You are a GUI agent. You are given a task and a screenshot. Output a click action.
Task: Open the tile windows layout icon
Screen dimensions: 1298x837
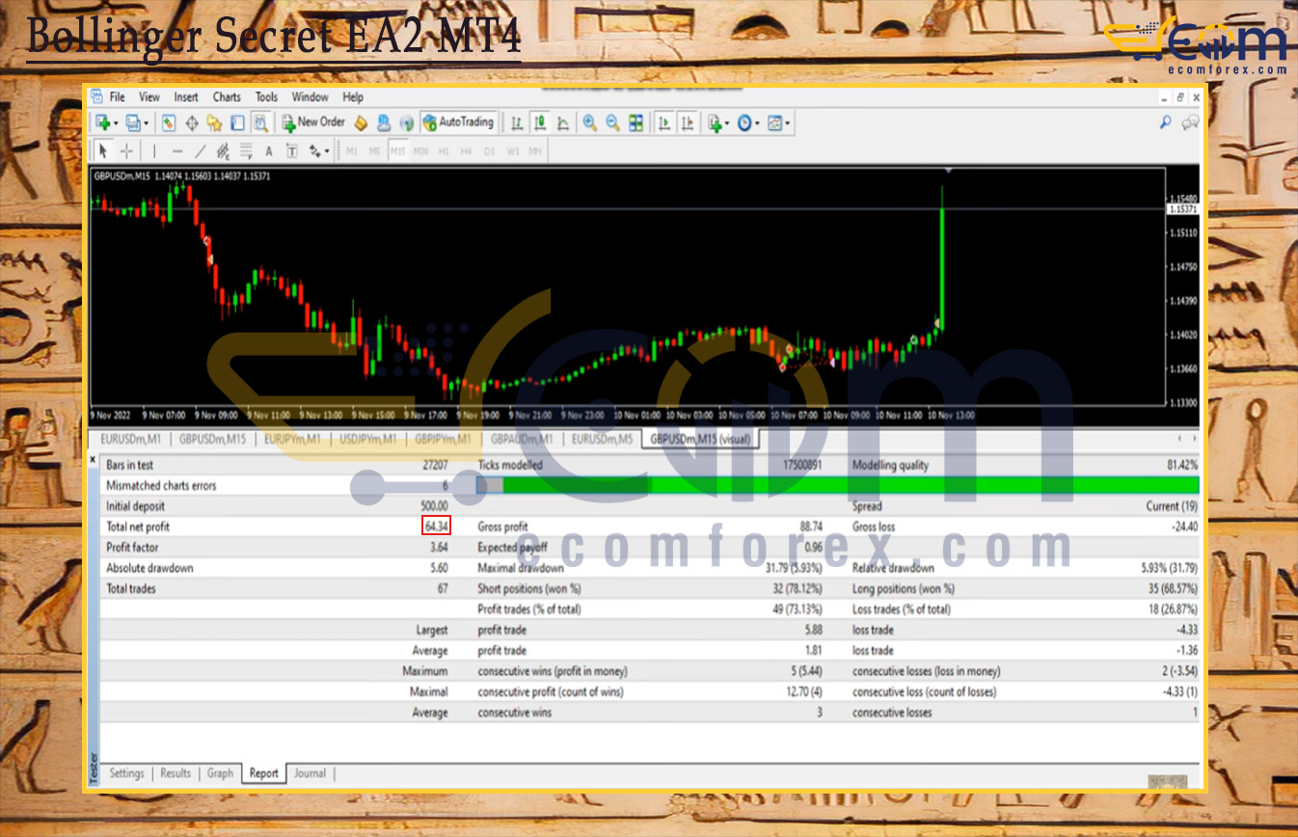click(x=635, y=122)
